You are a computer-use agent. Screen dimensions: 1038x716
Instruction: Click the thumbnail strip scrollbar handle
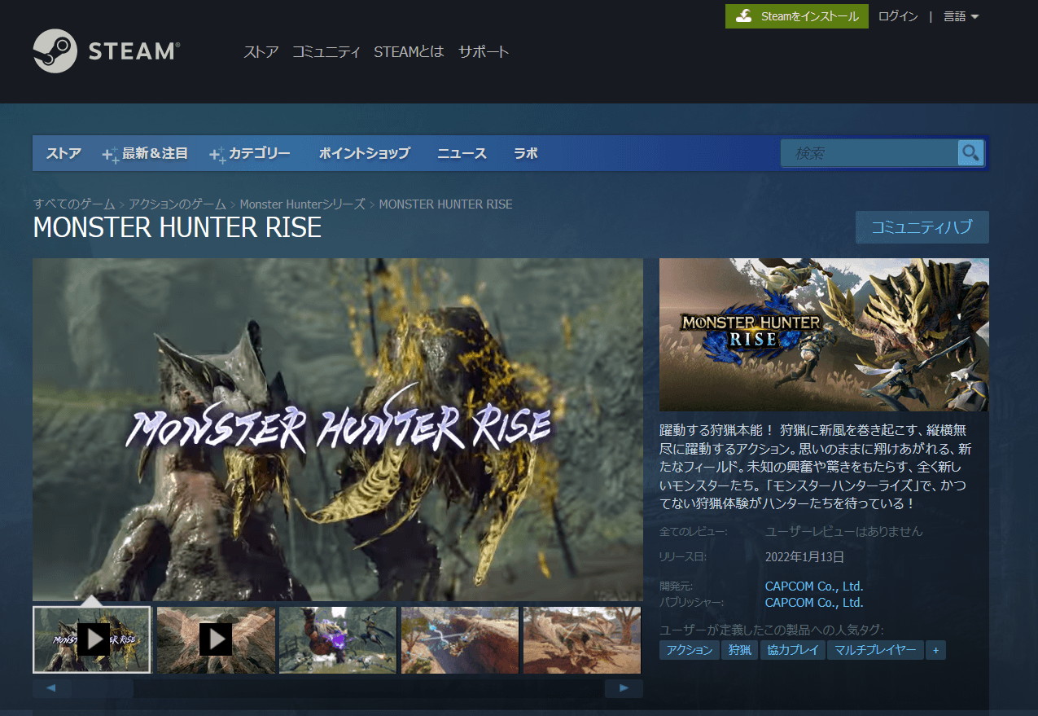pos(103,688)
